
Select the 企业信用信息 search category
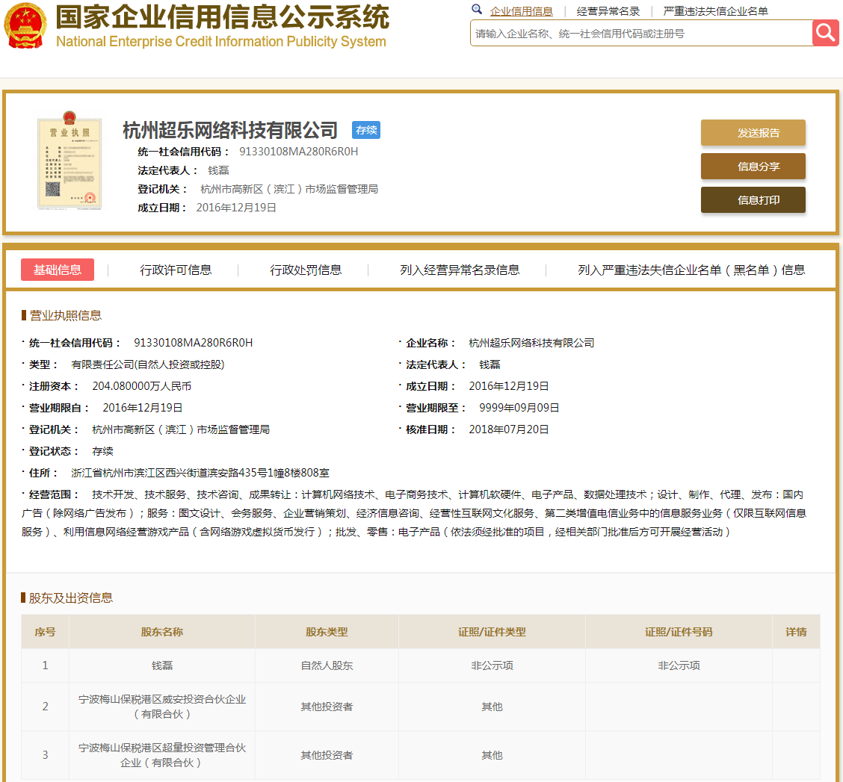pos(521,11)
